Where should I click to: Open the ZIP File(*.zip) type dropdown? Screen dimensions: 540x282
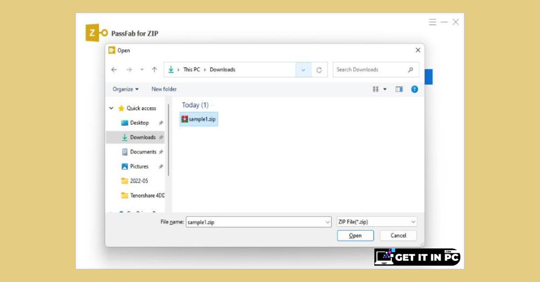pyautogui.click(x=377, y=222)
